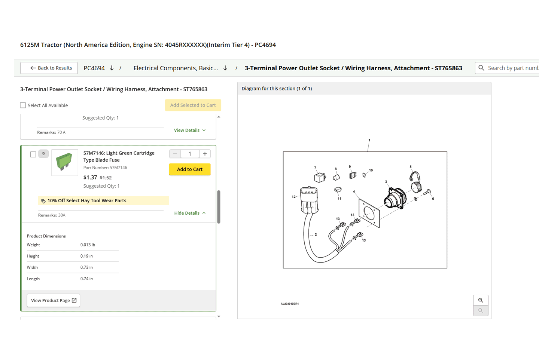
Task: Decrease quantity with the minus button
Action: click(175, 154)
